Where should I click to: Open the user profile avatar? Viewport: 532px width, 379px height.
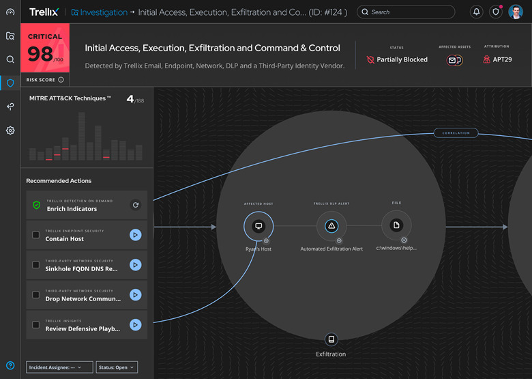pos(516,12)
